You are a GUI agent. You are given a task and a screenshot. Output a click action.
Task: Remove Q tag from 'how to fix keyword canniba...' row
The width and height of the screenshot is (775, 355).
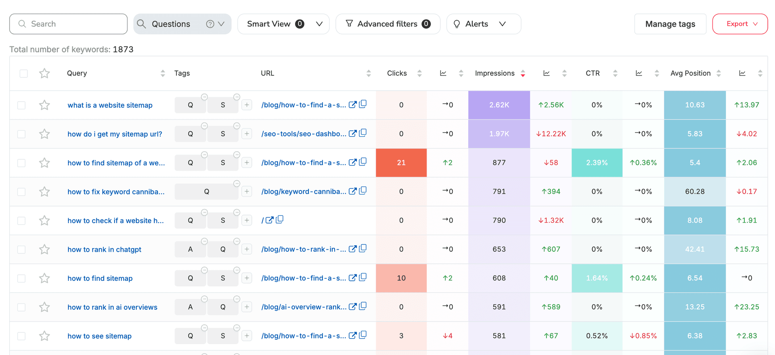click(x=237, y=184)
